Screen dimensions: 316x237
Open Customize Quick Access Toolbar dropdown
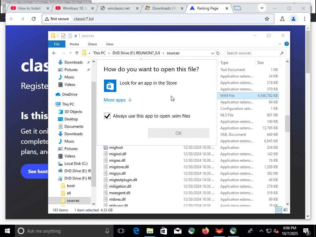(76, 36)
